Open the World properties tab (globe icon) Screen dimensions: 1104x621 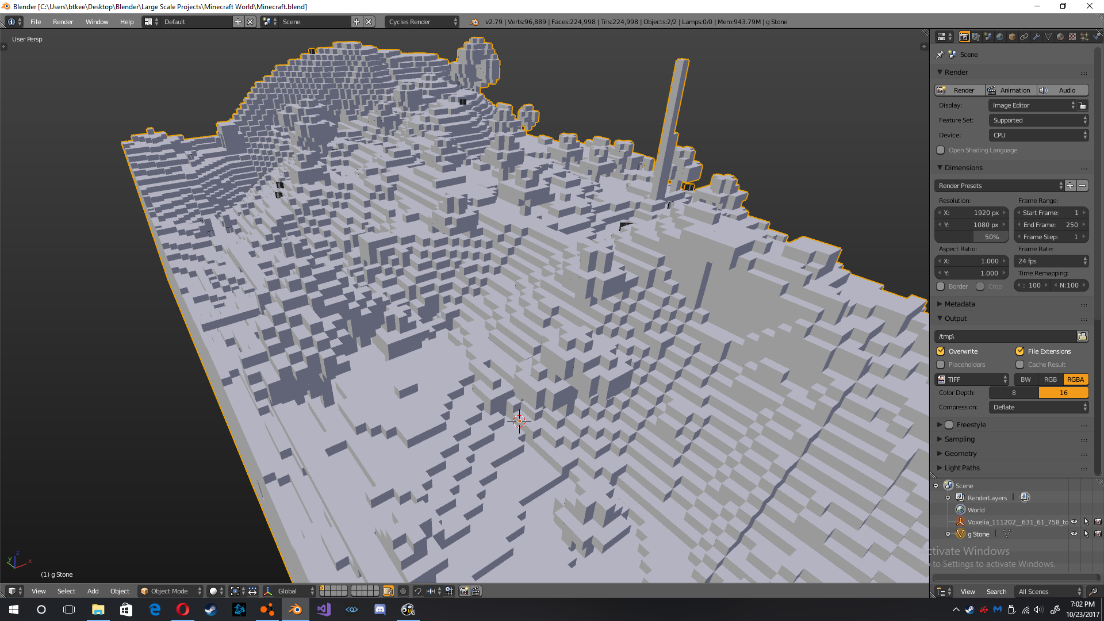pyautogui.click(x=1000, y=37)
